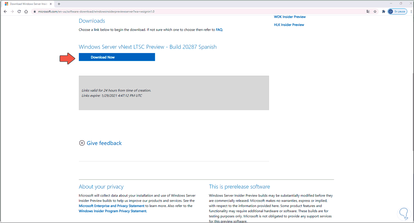
Task: Open the Google Translate page icon
Action: (368, 12)
